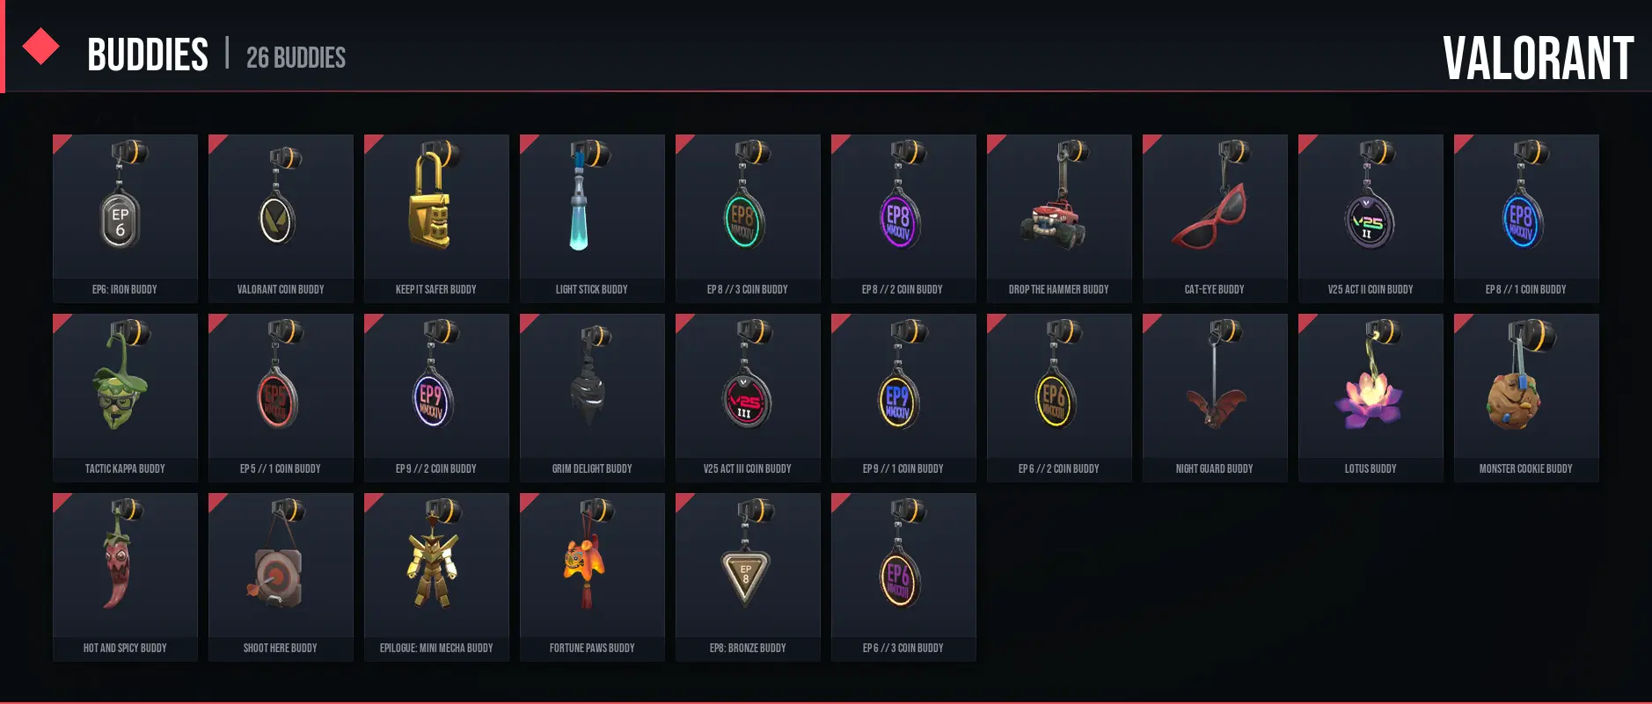Choose the Keep It Safer padlock buddy
This screenshot has height=704, width=1652.
pyautogui.click(x=436, y=218)
